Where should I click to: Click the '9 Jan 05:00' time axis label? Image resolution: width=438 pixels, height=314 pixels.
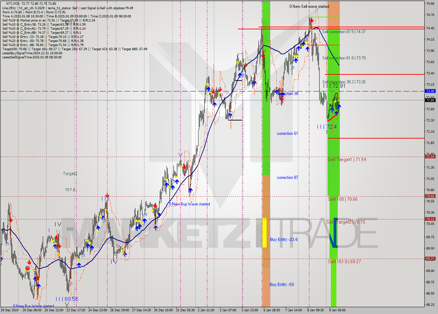pos(338,310)
